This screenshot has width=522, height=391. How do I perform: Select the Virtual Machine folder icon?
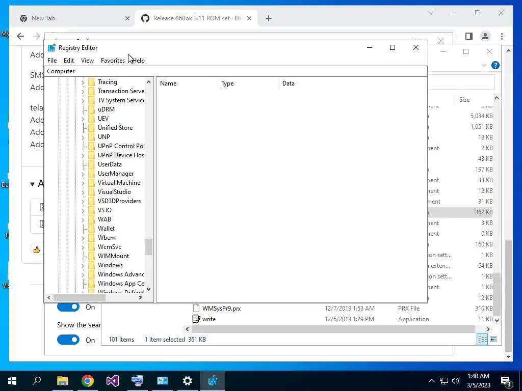click(x=92, y=183)
